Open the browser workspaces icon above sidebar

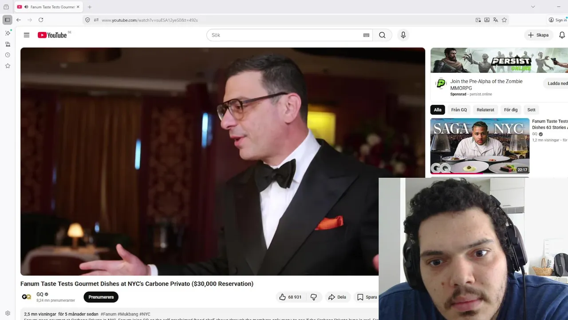coord(6,7)
